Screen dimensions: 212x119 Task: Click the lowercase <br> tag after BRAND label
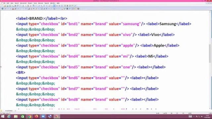63,19
